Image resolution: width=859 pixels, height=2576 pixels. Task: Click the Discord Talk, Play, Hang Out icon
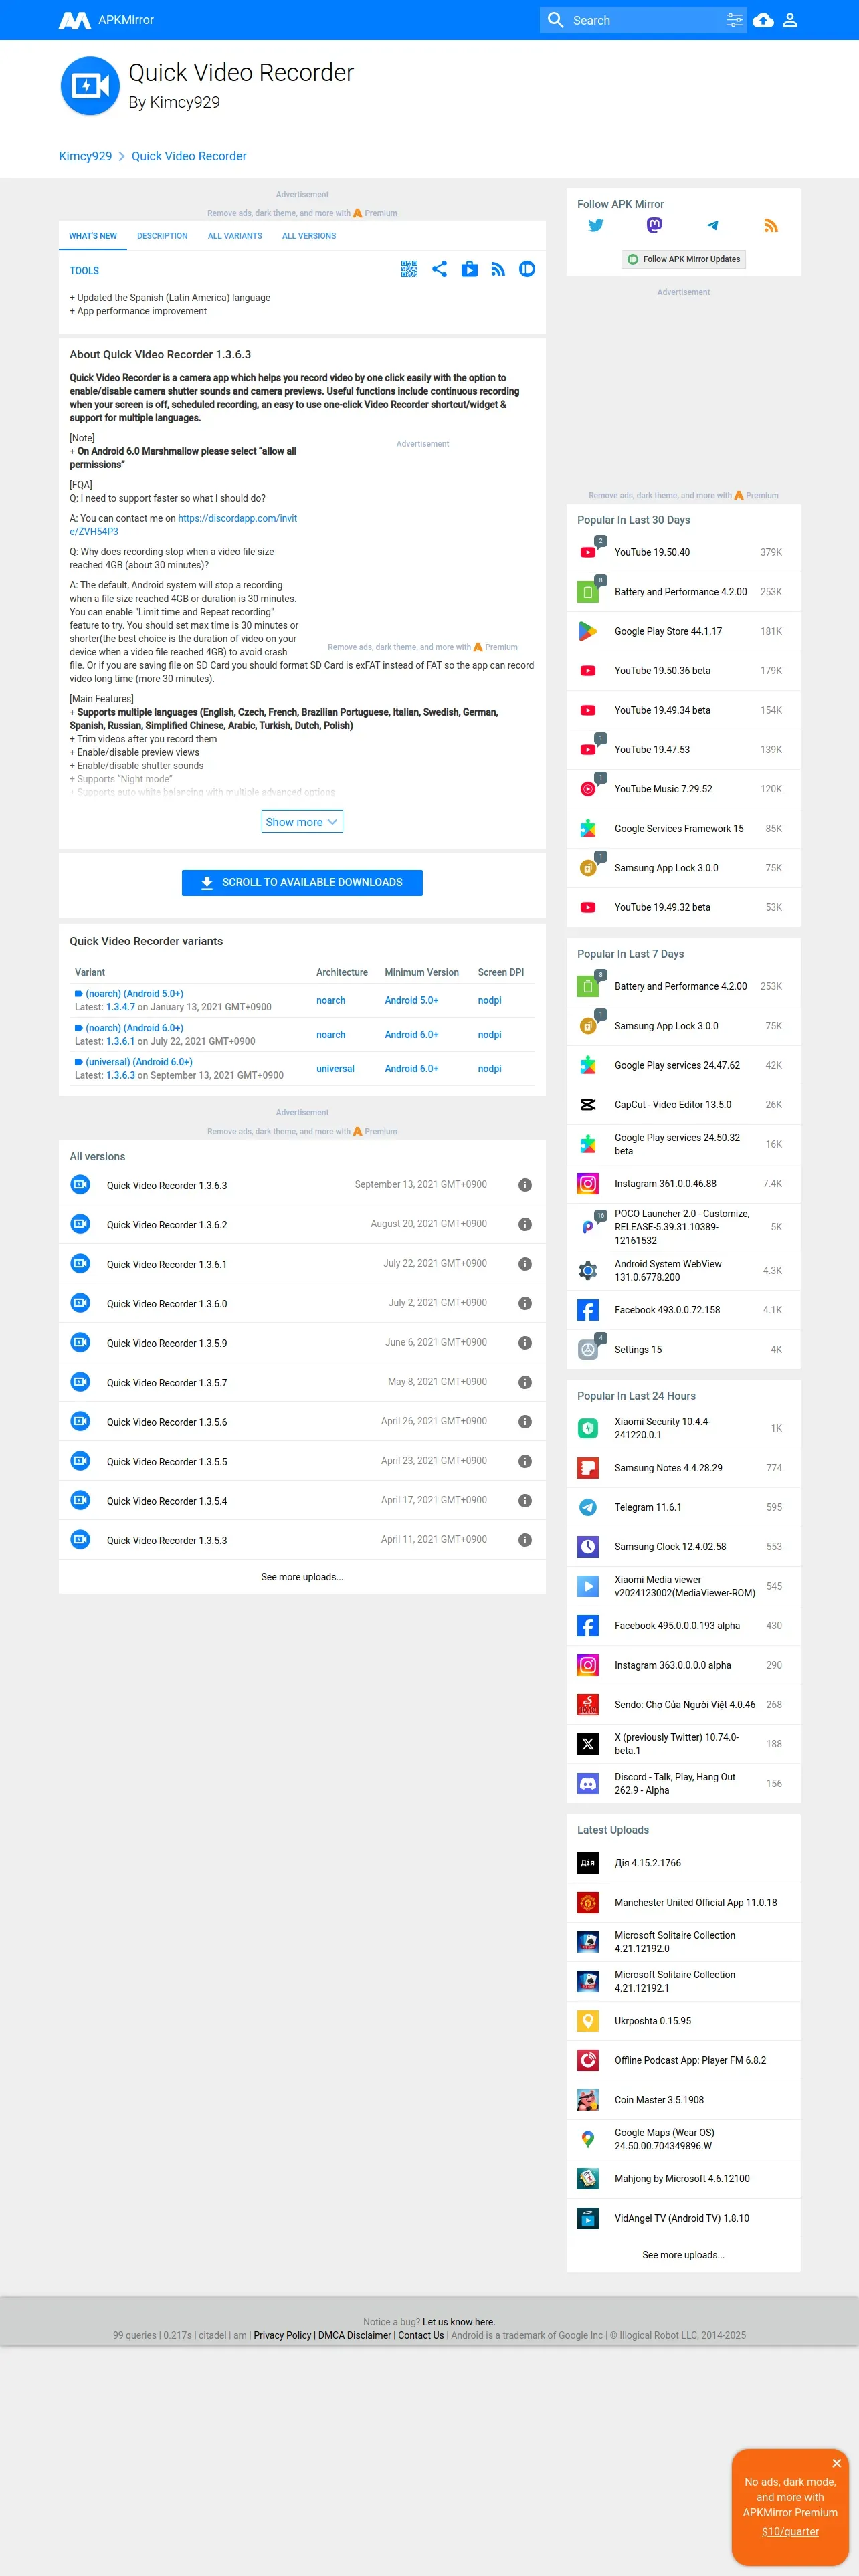pyautogui.click(x=588, y=1784)
